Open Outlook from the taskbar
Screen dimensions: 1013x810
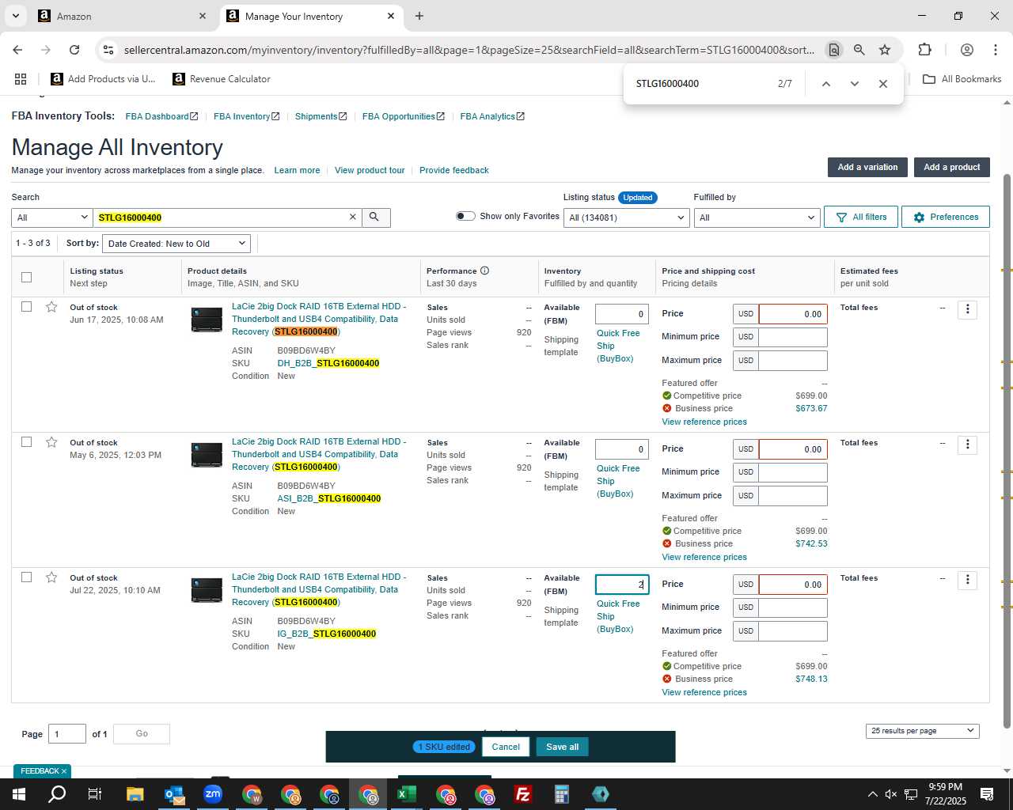click(x=174, y=794)
